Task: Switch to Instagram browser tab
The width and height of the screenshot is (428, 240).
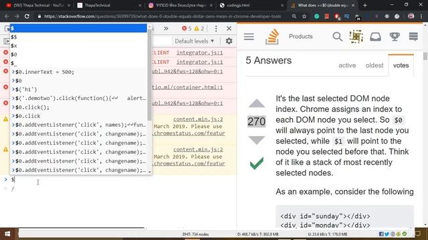Action: pyautogui.click(x=180, y=5)
